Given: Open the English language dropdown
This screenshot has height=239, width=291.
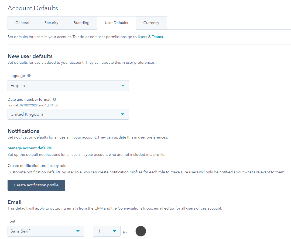Looking at the screenshot, I should pos(68,86).
